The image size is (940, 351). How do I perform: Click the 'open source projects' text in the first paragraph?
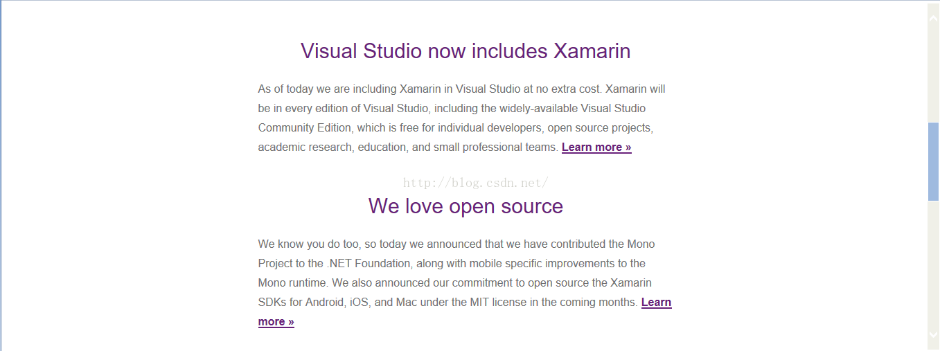[x=598, y=128]
